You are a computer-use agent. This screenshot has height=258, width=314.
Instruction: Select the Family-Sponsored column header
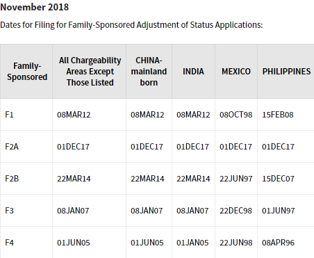(27, 72)
